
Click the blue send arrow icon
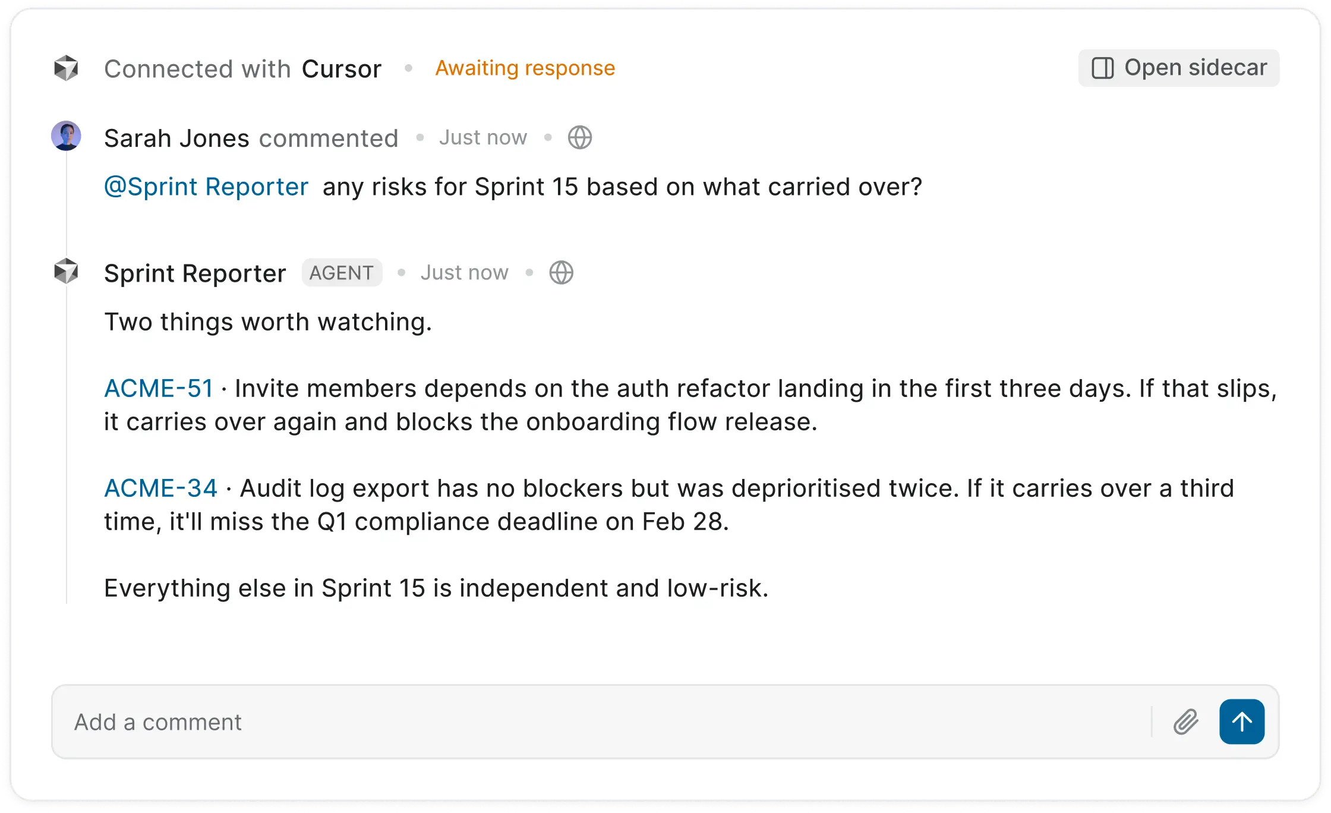point(1241,721)
